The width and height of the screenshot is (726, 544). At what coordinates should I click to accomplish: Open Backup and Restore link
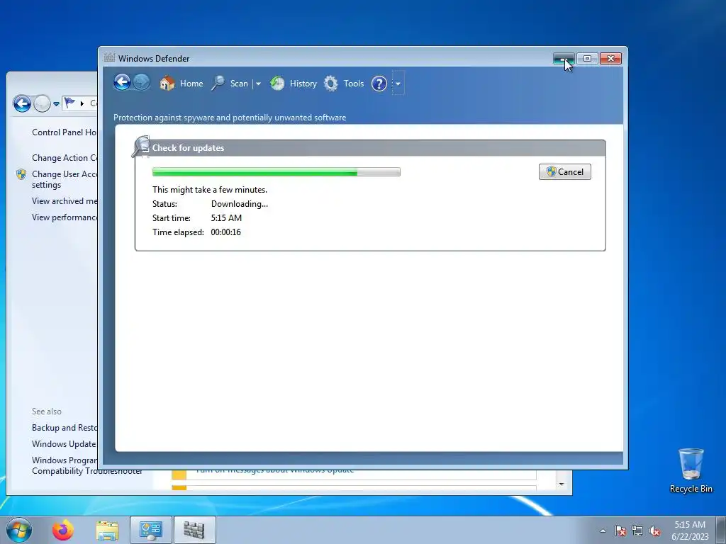[65, 428]
